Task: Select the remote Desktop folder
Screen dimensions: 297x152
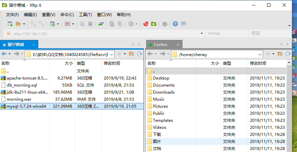Action: click(216, 78)
